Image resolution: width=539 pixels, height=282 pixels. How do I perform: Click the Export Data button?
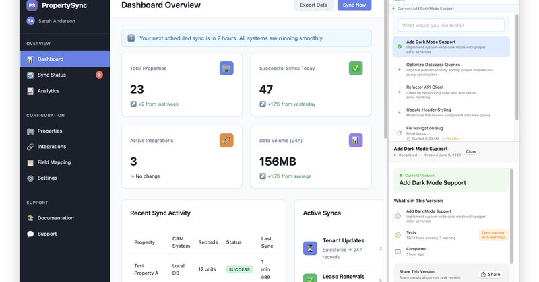[313, 5]
